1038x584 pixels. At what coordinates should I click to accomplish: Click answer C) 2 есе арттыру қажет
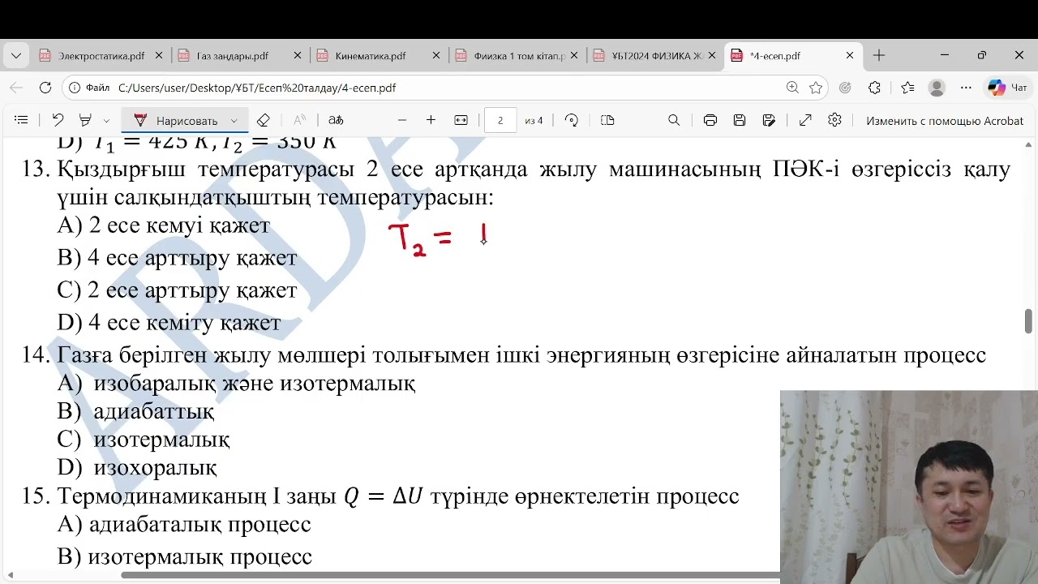tap(177, 290)
